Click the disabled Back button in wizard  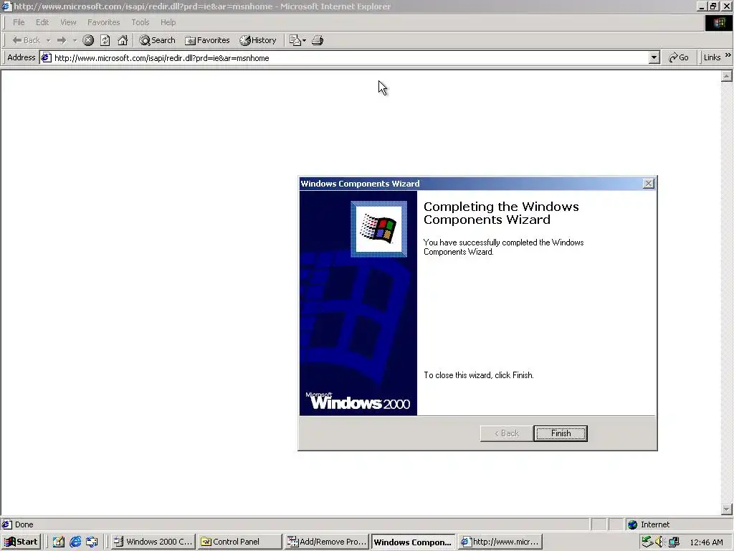point(507,433)
